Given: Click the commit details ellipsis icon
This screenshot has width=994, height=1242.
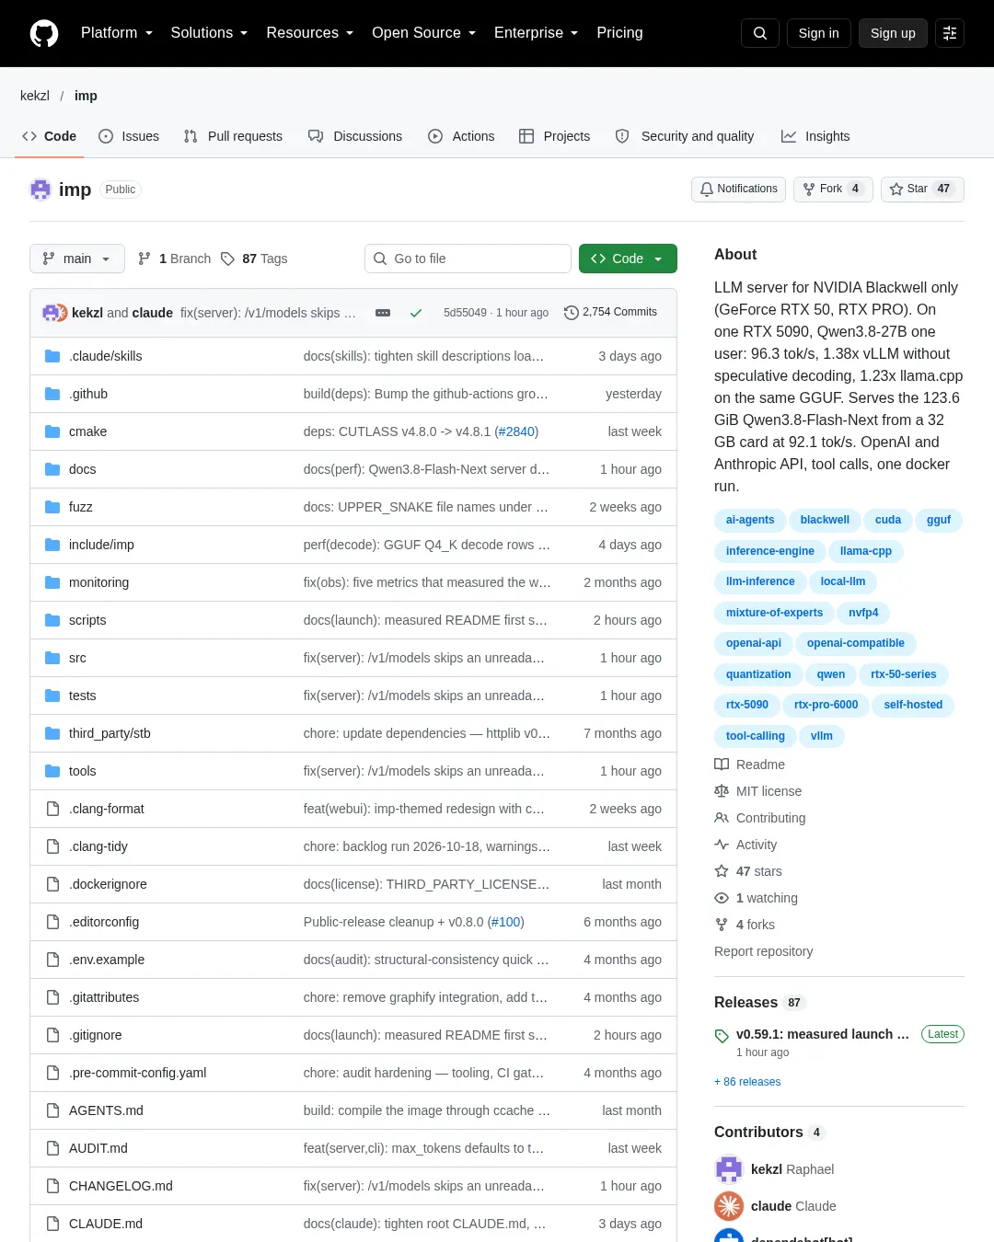Looking at the screenshot, I should [383, 313].
